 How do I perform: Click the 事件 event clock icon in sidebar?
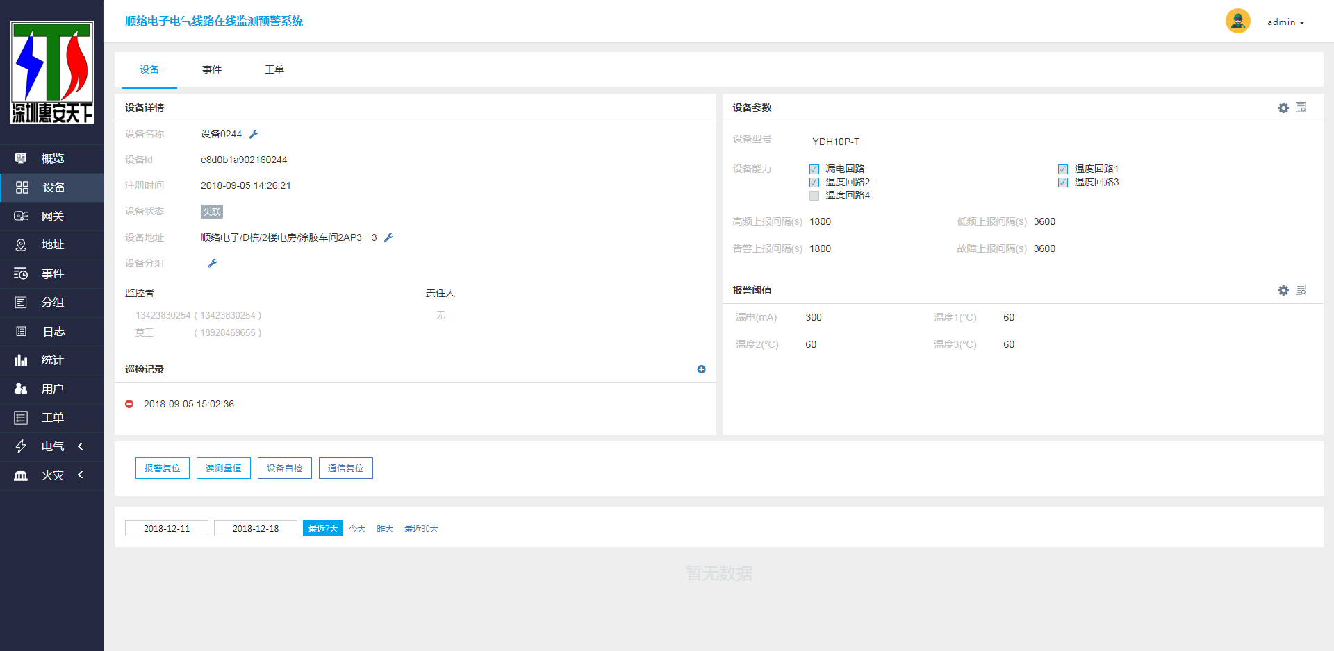coord(21,273)
